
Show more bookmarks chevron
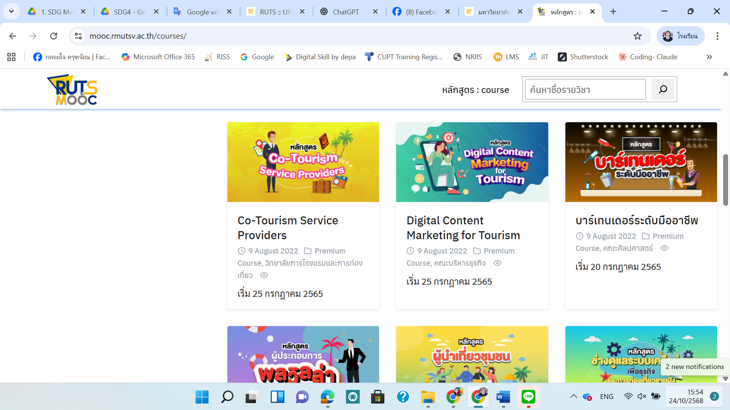click(x=709, y=57)
